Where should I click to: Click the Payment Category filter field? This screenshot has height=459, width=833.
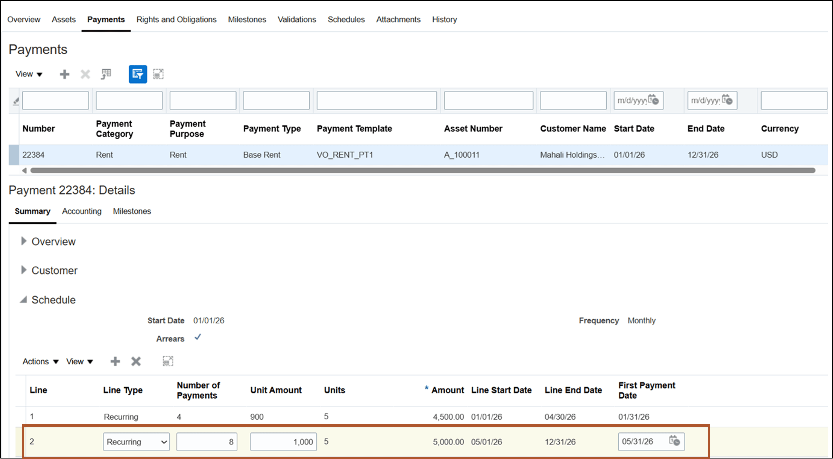[x=129, y=100]
